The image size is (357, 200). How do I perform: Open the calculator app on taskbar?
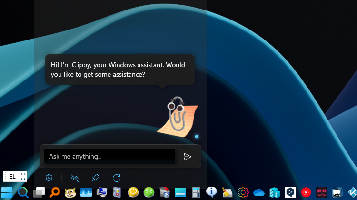click(x=196, y=192)
